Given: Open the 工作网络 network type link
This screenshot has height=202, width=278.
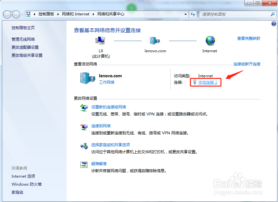Looking at the screenshot, I should (x=107, y=82).
